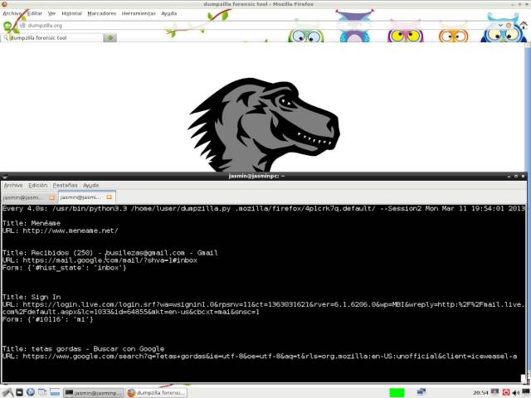Screen dimensions: 531x398
Task: Open the Herramientas menu in Firefox
Action: pyautogui.click(x=139, y=13)
